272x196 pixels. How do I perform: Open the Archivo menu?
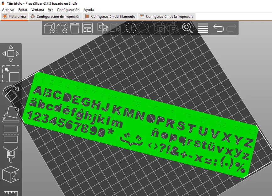(8, 10)
